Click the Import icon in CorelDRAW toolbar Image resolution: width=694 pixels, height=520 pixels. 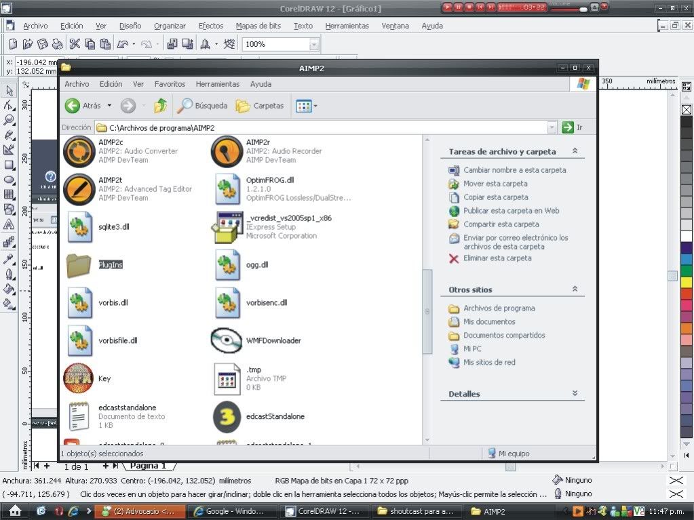pyautogui.click(x=172, y=44)
